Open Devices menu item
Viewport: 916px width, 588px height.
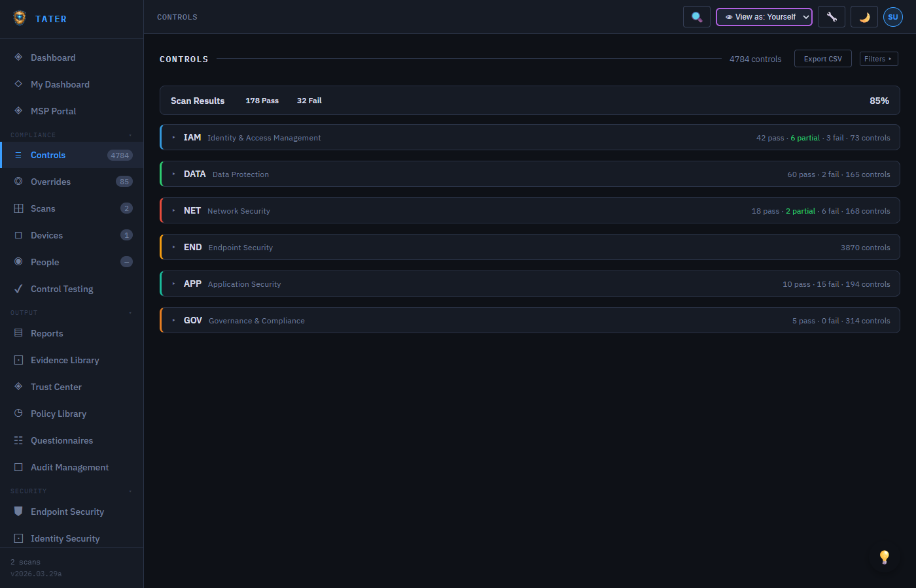pos(72,235)
